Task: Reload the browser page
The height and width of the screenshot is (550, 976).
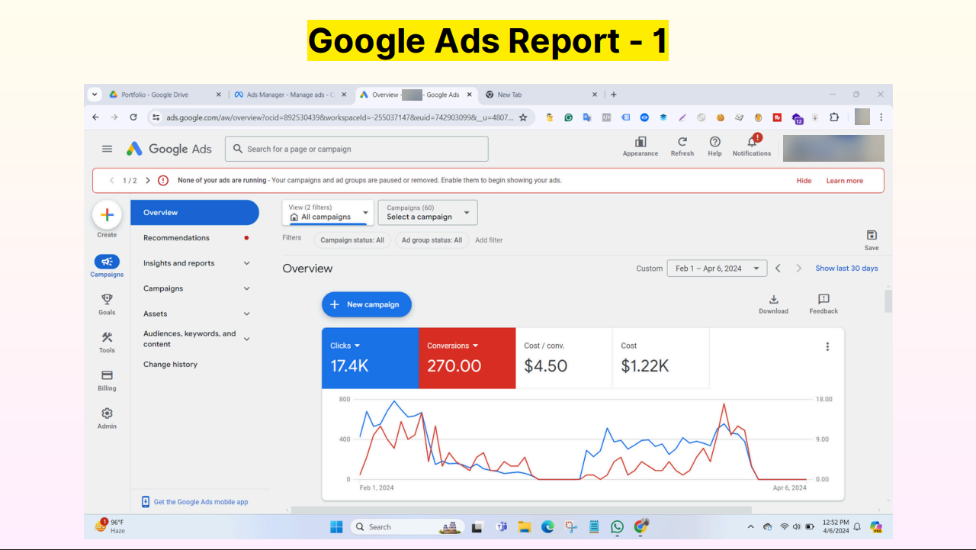Action: pos(133,117)
